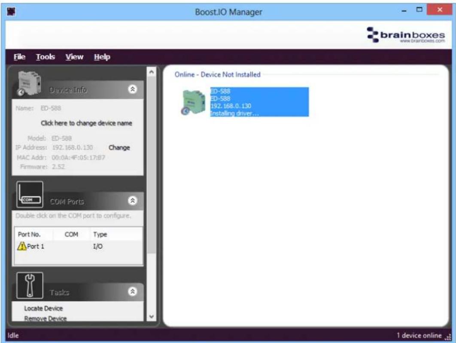Click the Boost.IO Manager title bar app icon
Viewport: 456px width, 343px height.
click(11, 12)
